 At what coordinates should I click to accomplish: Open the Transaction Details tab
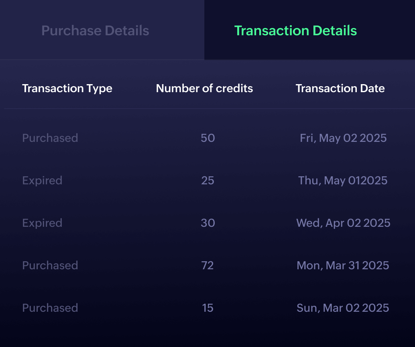click(x=295, y=31)
